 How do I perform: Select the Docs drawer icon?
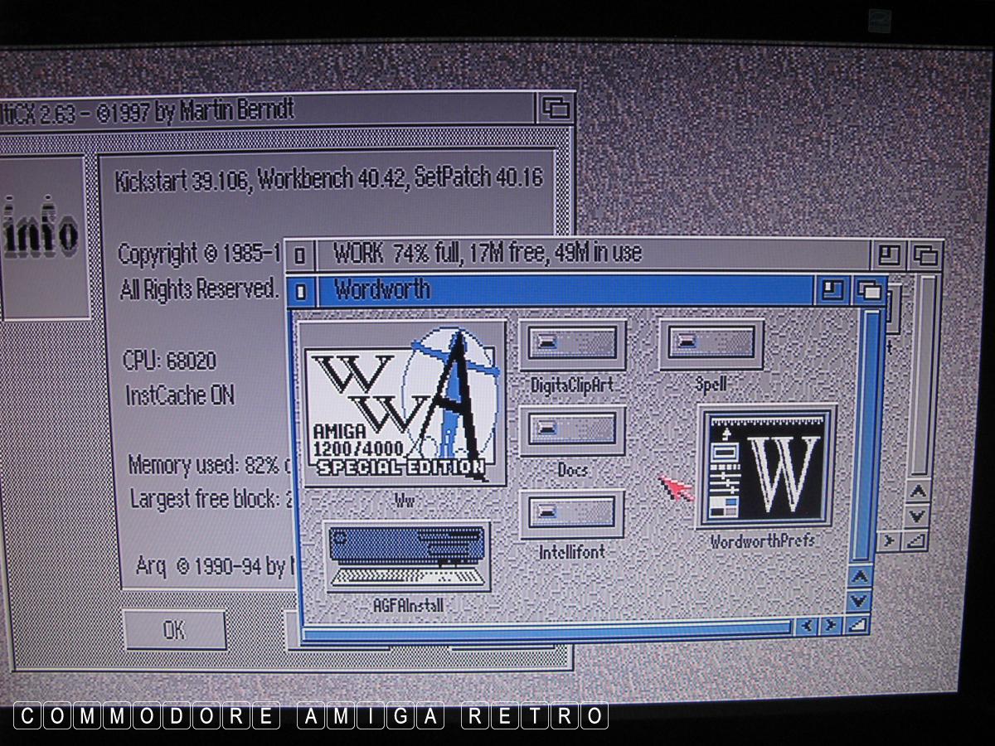(572, 431)
